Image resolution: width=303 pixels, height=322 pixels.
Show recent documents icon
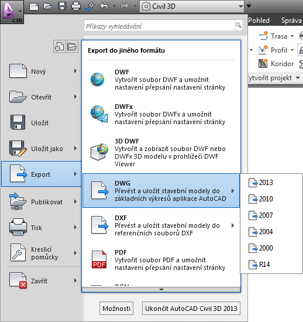click(x=60, y=46)
